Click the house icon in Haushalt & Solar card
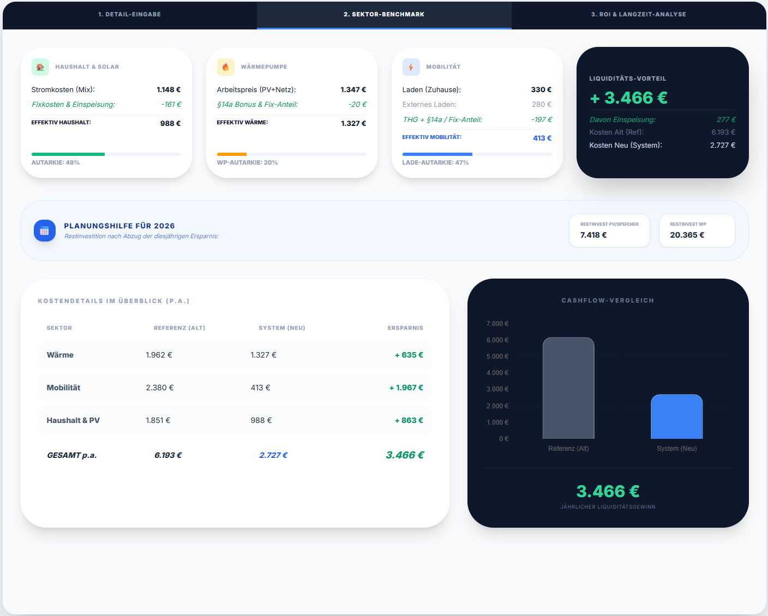The width and height of the screenshot is (768, 616). click(x=40, y=67)
